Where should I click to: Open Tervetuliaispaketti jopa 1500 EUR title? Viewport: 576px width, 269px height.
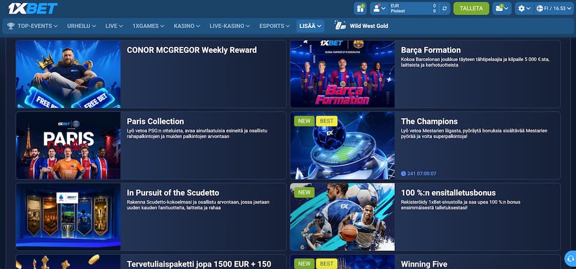coord(199,264)
